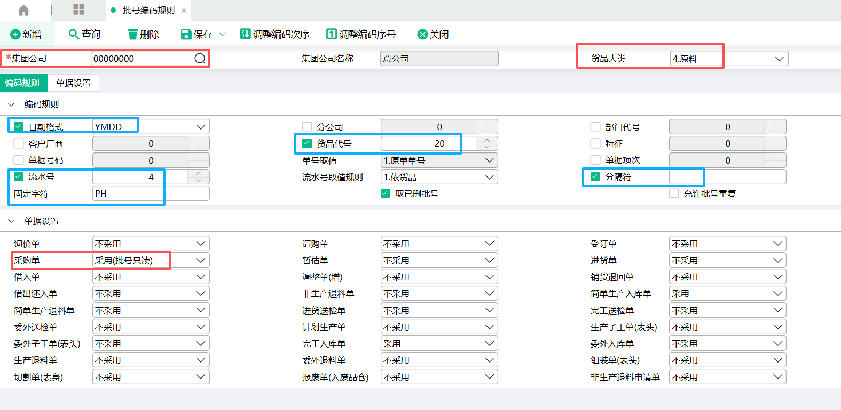
Task: Uncheck the 日期格式 checkbox
Action: [x=19, y=127]
